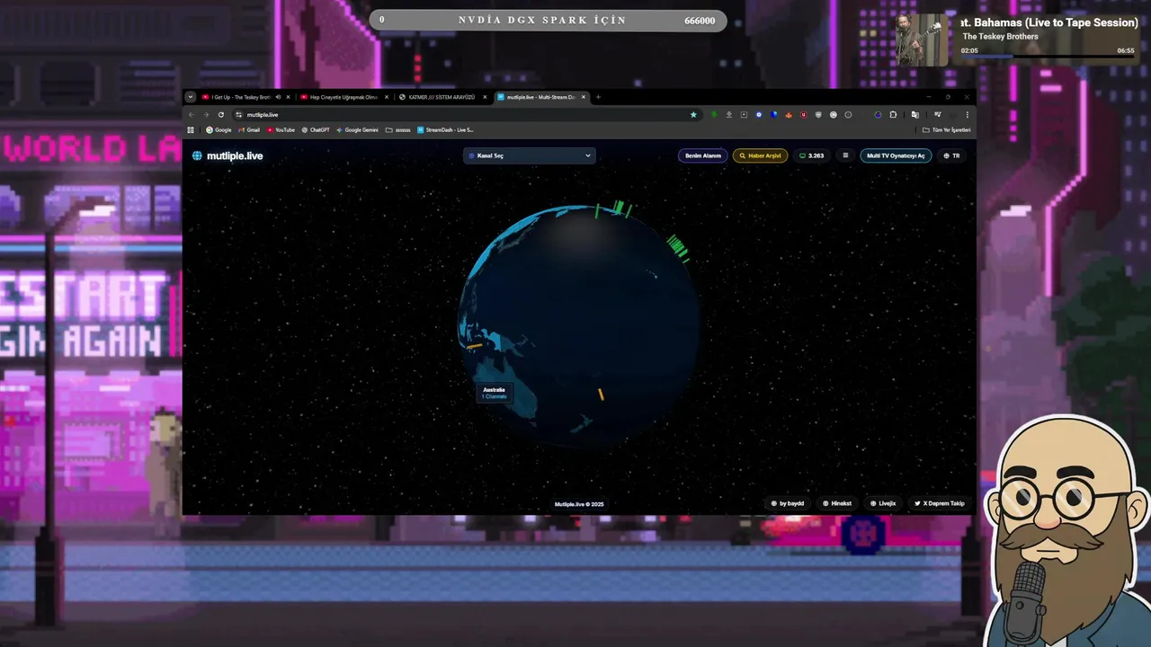Click the orange extension icon

coord(789,115)
